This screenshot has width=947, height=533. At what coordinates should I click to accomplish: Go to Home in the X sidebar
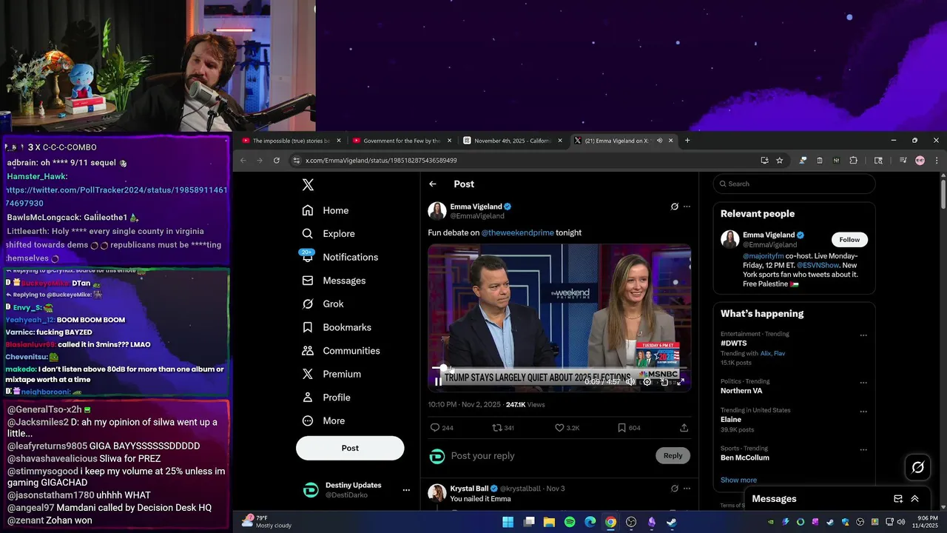pyautogui.click(x=325, y=210)
